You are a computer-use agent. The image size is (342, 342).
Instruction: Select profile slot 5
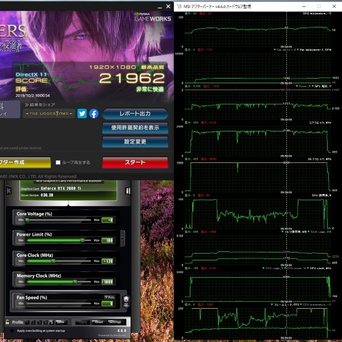point(52,322)
